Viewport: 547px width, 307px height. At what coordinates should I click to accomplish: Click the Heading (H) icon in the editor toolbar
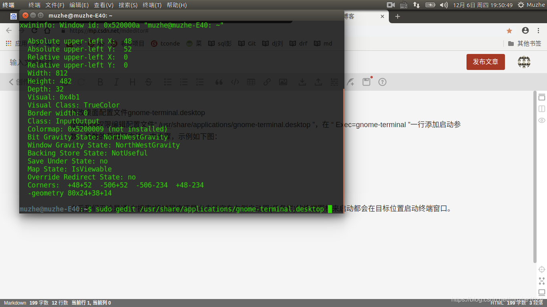click(133, 82)
